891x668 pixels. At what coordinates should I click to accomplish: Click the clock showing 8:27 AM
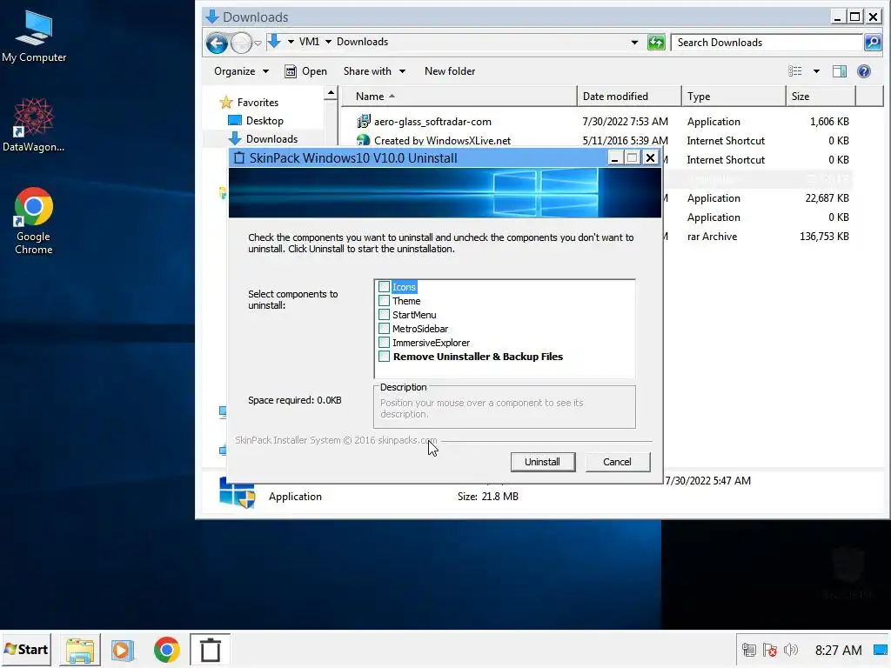(838, 650)
